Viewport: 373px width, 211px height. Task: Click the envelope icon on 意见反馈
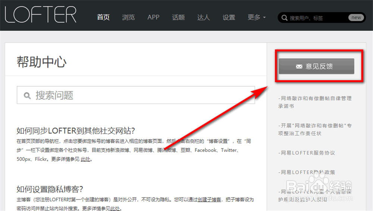(299, 67)
